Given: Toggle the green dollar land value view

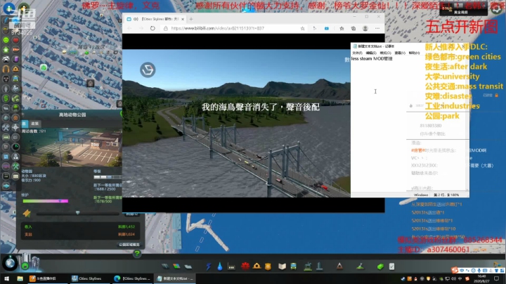Looking at the screenshot, I should [6, 98].
